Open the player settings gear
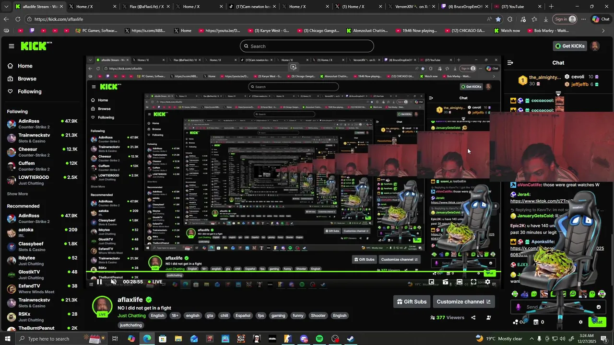This screenshot has width=614, height=345. pyautogui.click(x=487, y=282)
